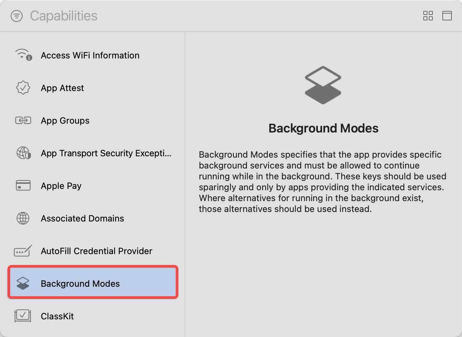Click the App Transport Security globe-shield icon
This screenshot has width=462, height=337.
[23, 153]
